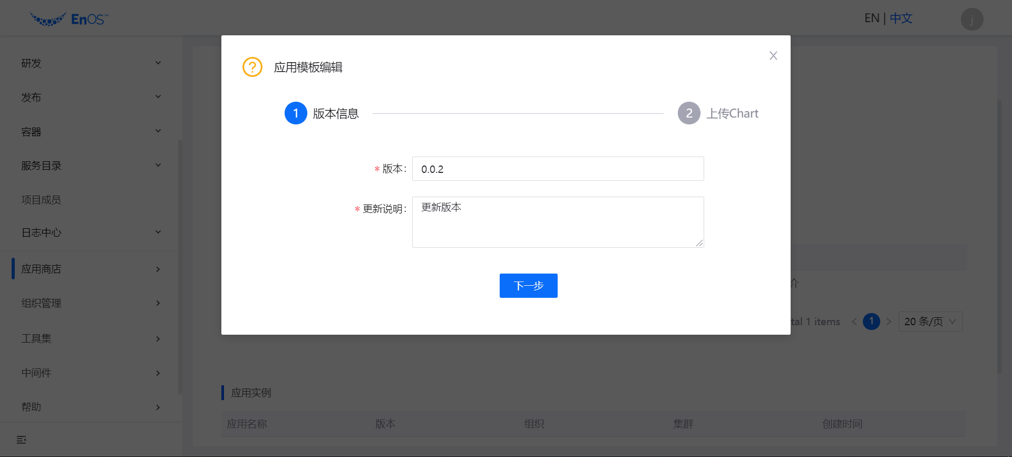The image size is (1012, 457).
Task: Click the 应用名称 column header
Action: tap(247, 424)
